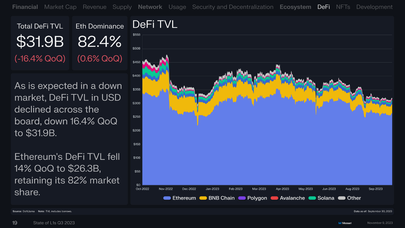Click the Solana legend swatch

coord(312,198)
